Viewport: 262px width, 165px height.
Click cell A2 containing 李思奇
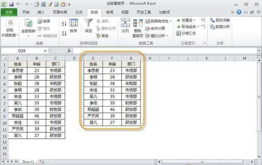(x=18, y=70)
